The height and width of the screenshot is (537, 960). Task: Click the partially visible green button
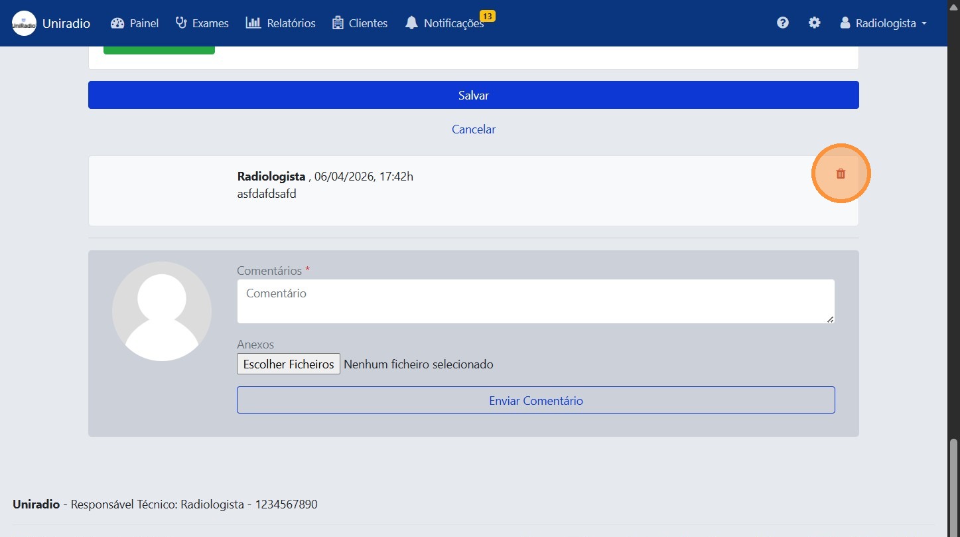159,50
